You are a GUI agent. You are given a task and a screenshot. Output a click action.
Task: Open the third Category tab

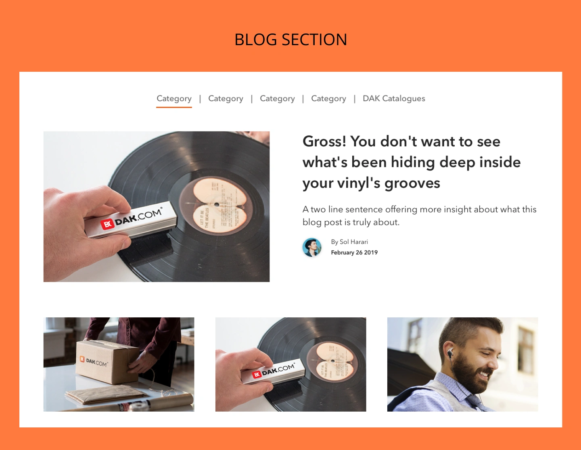[x=277, y=98]
